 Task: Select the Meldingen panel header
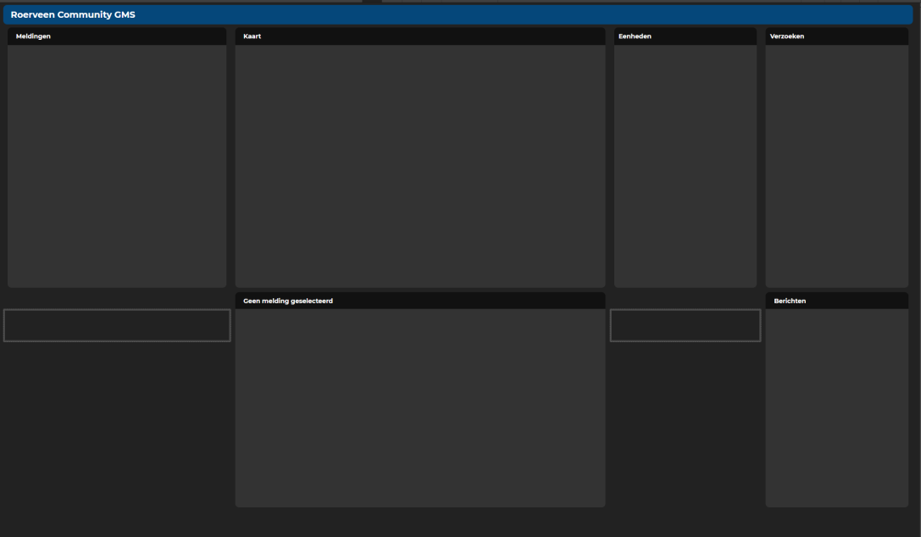34,36
